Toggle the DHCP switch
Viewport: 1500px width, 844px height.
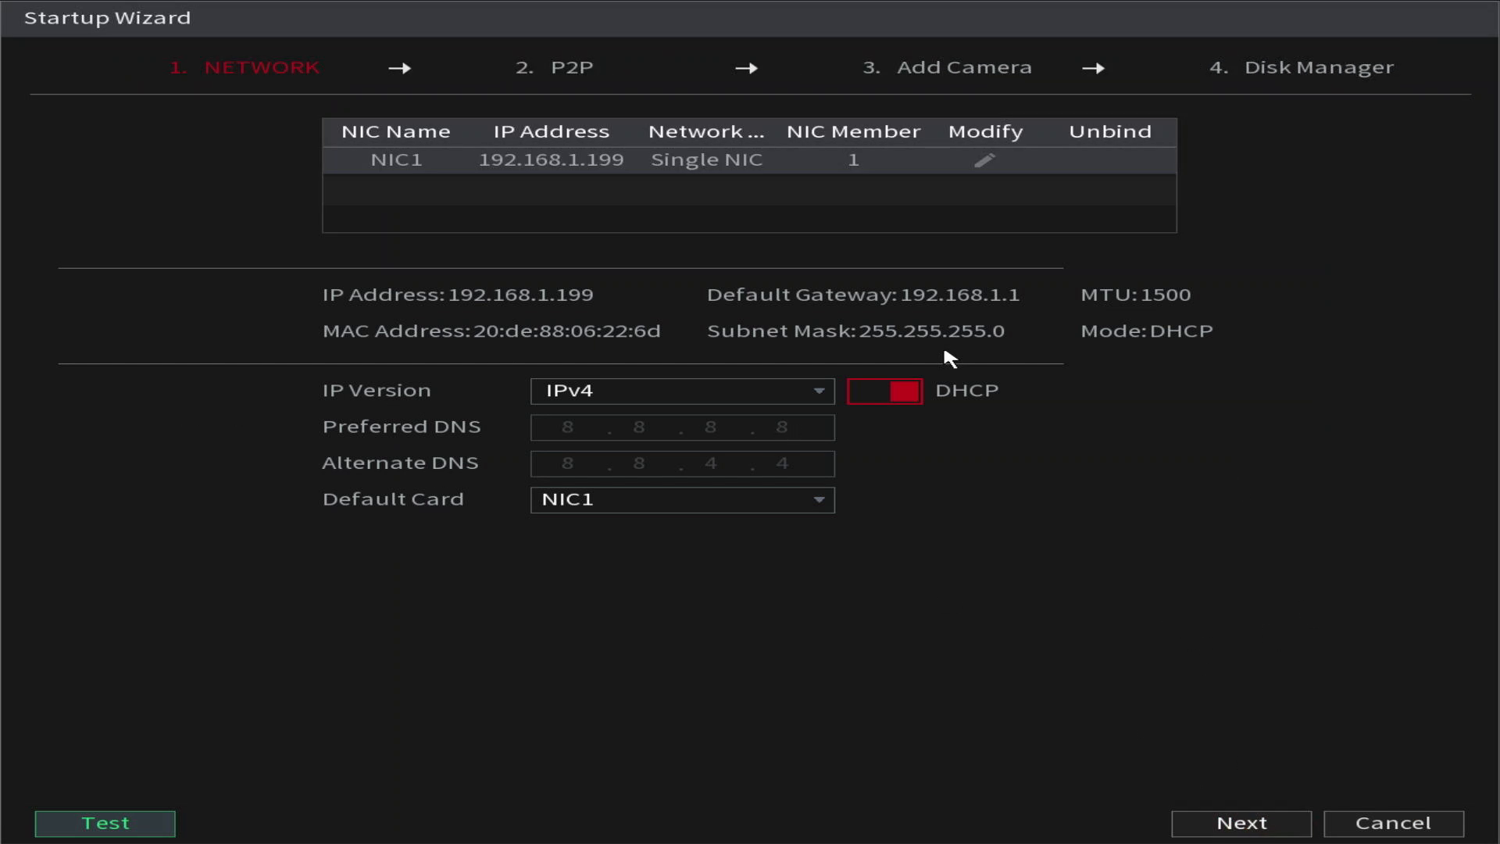coord(884,392)
